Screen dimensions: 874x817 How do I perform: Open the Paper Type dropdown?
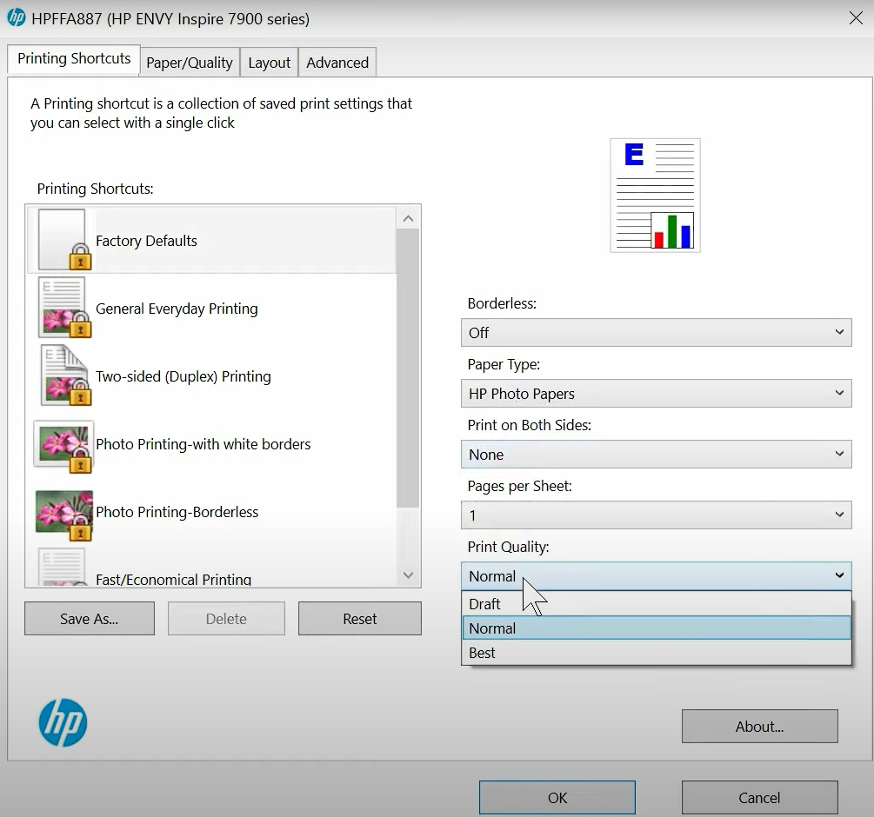pyautogui.click(x=656, y=393)
